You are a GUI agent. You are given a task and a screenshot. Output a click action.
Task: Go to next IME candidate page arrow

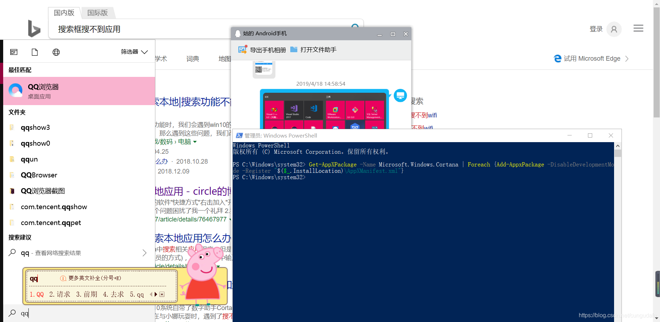[156, 294]
